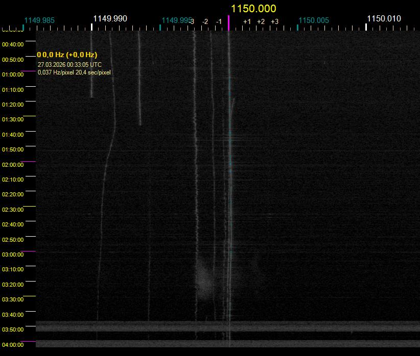Click the diffuse signal blob near 03:20:00
Screen dimensions: 420x356
pyautogui.click(x=204, y=279)
